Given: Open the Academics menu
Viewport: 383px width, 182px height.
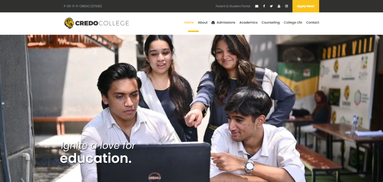Looking at the screenshot, I should point(248,22).
